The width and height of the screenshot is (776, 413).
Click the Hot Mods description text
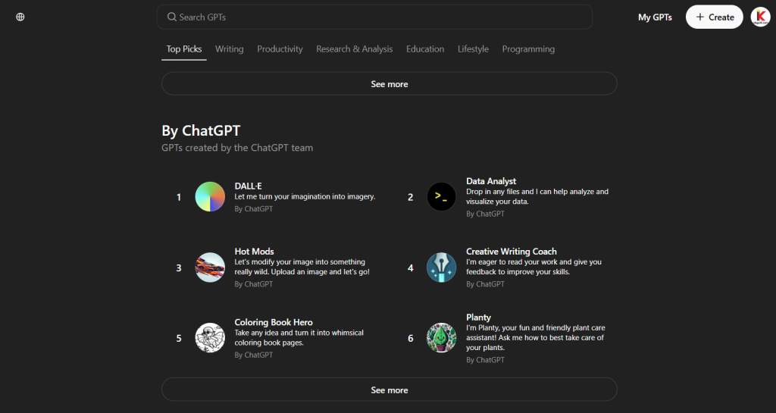point(302,267)
